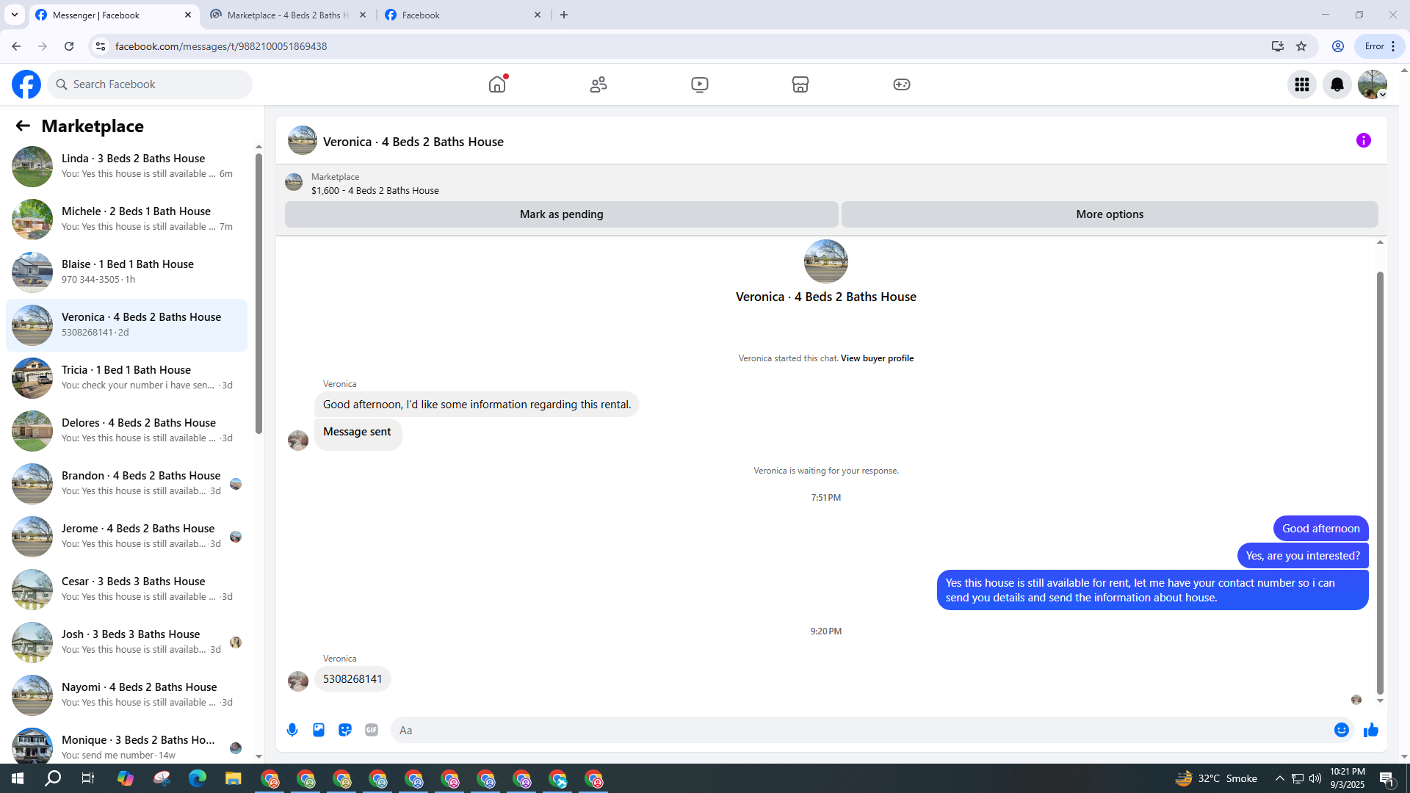
Task: Open Delores 4 Beds 2 Baths House chat
Action: click(x=127, y=431)
